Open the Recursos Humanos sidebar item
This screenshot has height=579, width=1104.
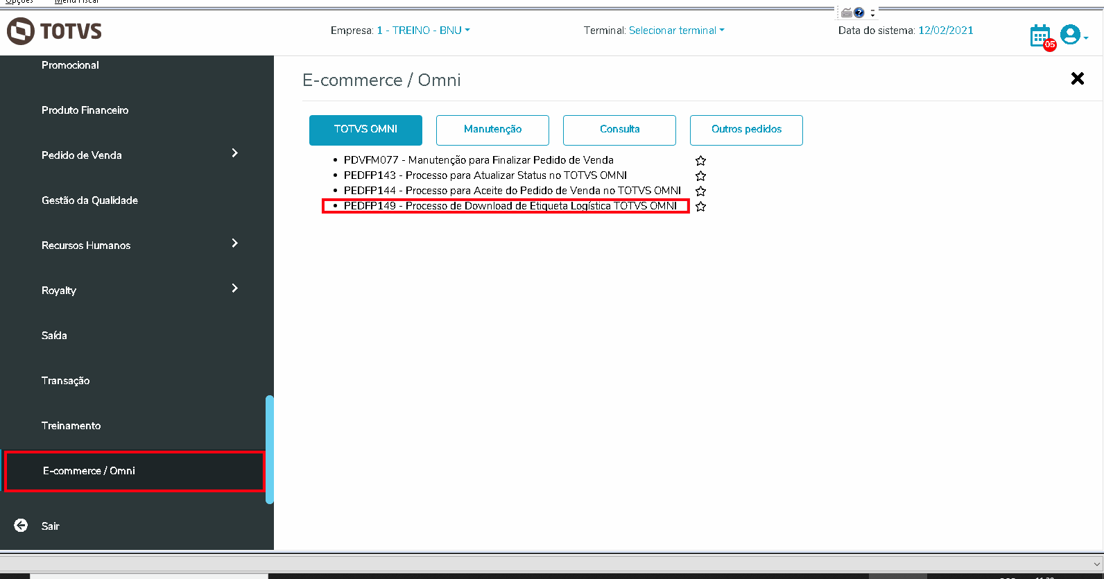click(x=86, y=245)
